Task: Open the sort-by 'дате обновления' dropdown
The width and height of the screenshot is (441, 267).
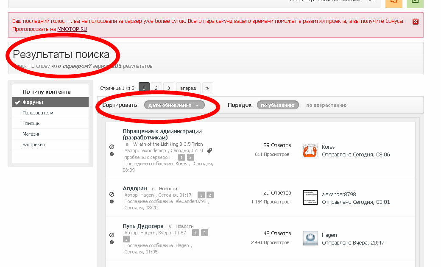Action: coord(174,105)
